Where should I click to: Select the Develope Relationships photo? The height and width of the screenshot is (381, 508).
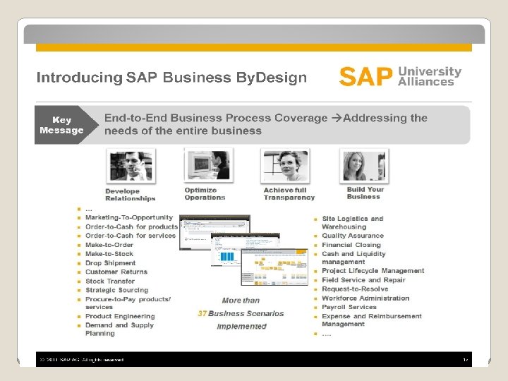(x=131, y=166)
